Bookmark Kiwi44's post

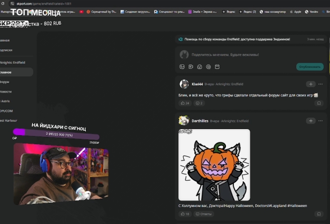[319, 103]
